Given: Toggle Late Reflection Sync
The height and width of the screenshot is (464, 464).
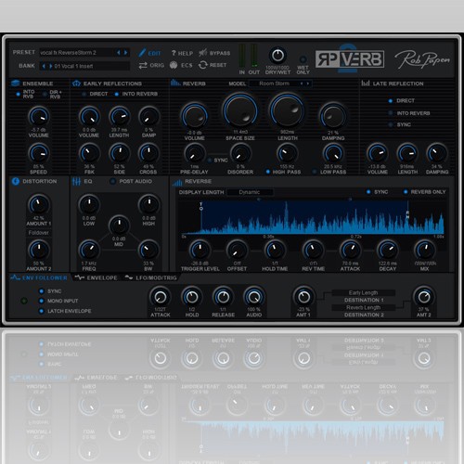Looking at the screenshot, I should (391, 124).
